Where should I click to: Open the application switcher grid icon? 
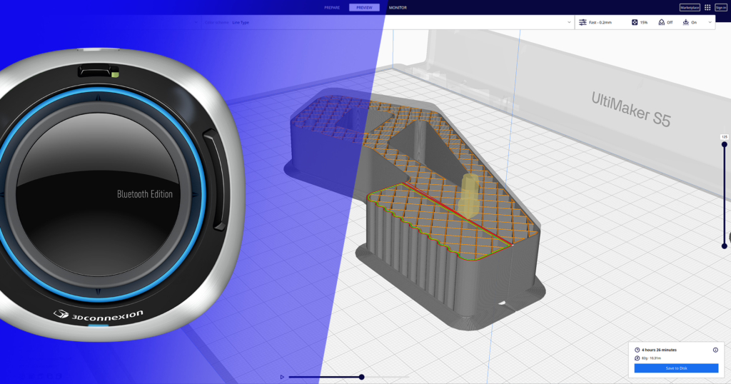tap(707, 7)
